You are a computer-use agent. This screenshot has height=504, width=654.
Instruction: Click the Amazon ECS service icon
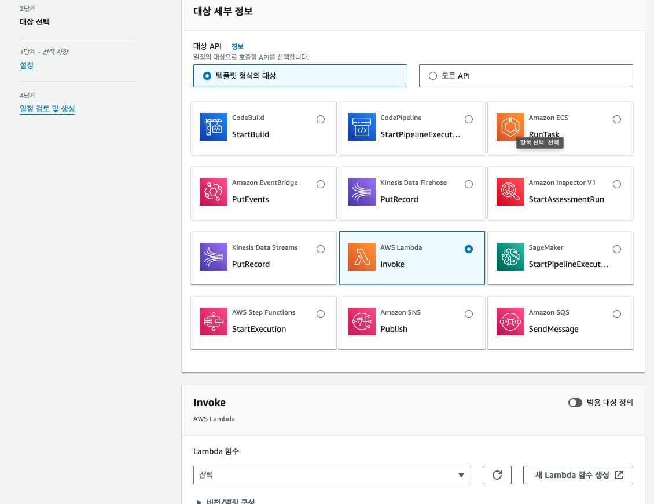(510, 127)
